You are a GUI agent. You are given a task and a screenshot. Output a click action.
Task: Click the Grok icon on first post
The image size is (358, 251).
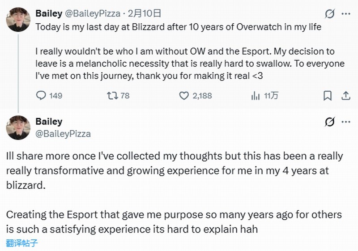click(x=329, y=14)
